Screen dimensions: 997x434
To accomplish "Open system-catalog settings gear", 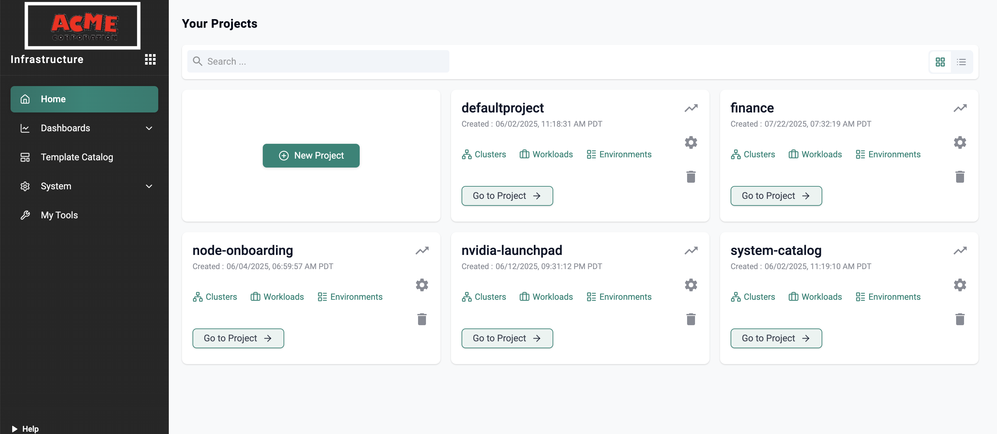I will tap(960, 285).
